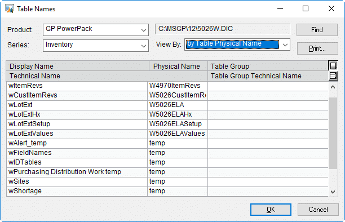The image size is (345, 222).
Task: Select the wShortage row
Action: [167, 191]
